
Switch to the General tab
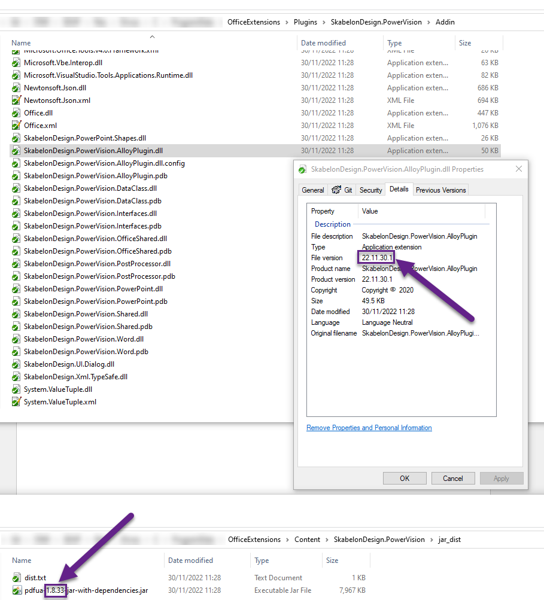pyautogui.click(x=313, y=190)
